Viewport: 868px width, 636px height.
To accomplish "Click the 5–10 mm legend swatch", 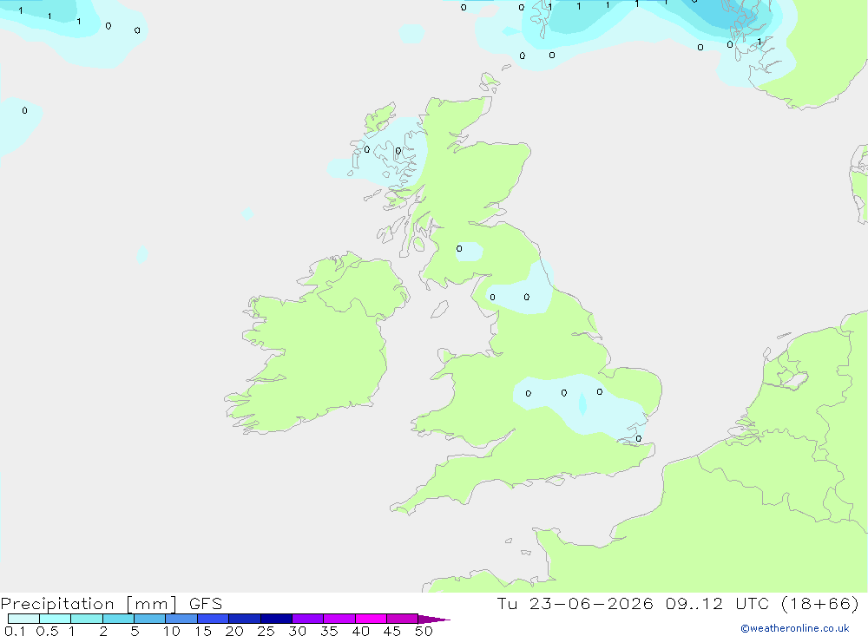I will 150,619.
